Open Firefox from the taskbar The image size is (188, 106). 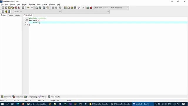[23, 104]
